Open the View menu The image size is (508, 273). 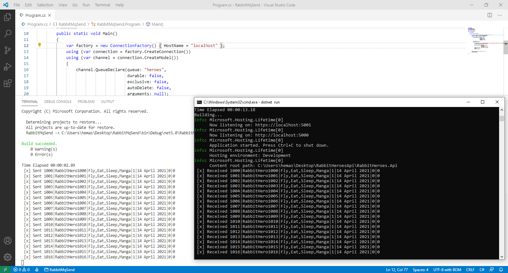pos(63,5)
